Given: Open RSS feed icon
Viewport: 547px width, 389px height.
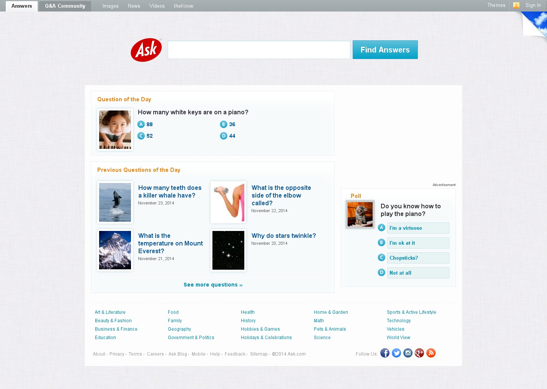Looking at the screenshot, I should coord(431,353).
